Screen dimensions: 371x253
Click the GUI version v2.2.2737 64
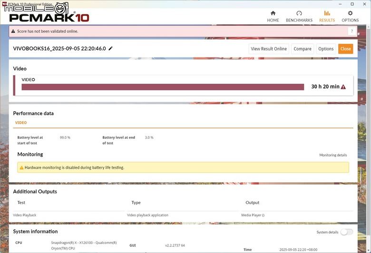(175, 245)
